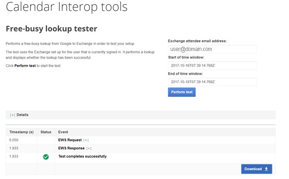The height and width of the screenshot is (179, 289).
Task: Click the green success checkmark icon
Action: tap(46, 157)
